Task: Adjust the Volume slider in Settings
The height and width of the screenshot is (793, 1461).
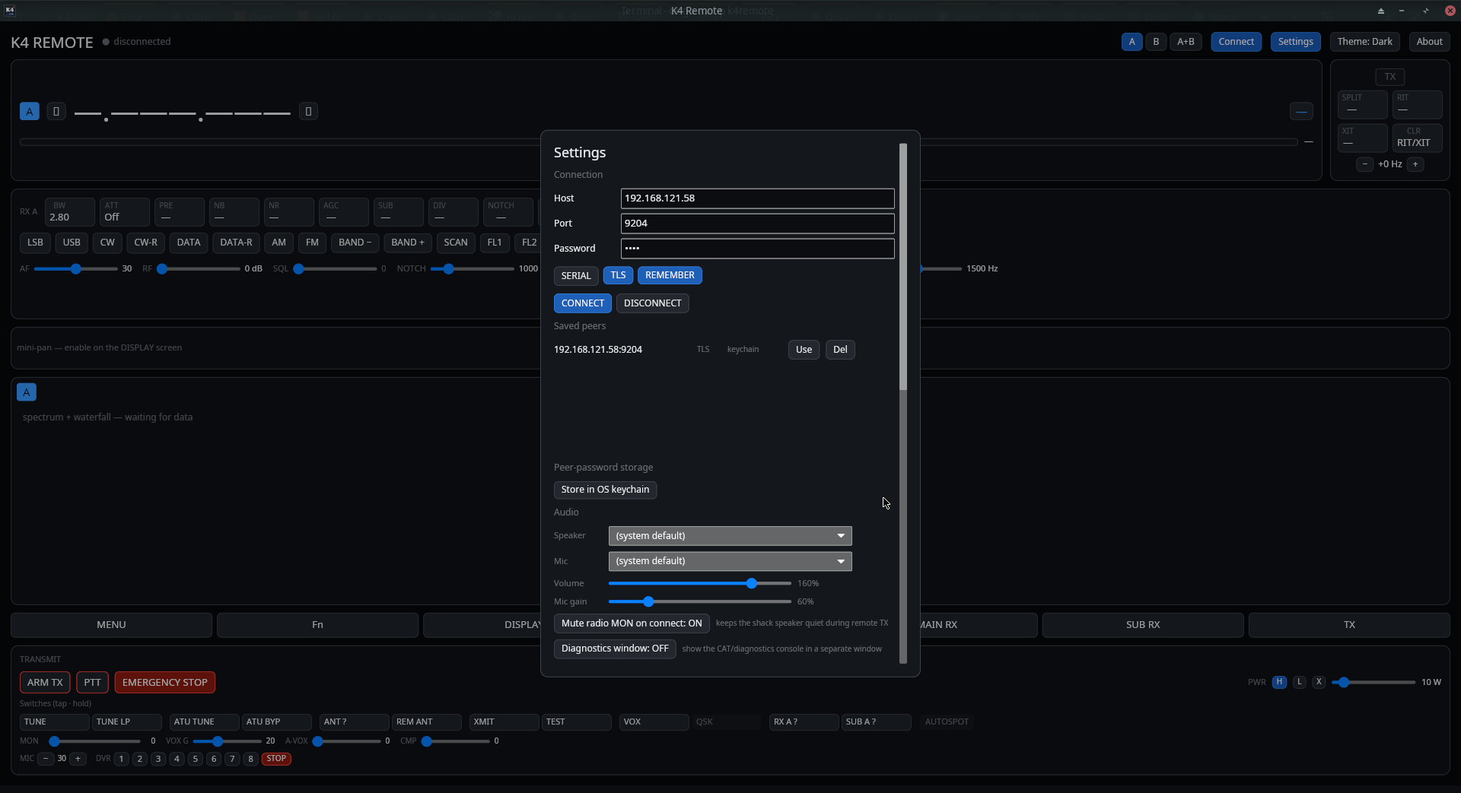Action: [x=700, y=583]
